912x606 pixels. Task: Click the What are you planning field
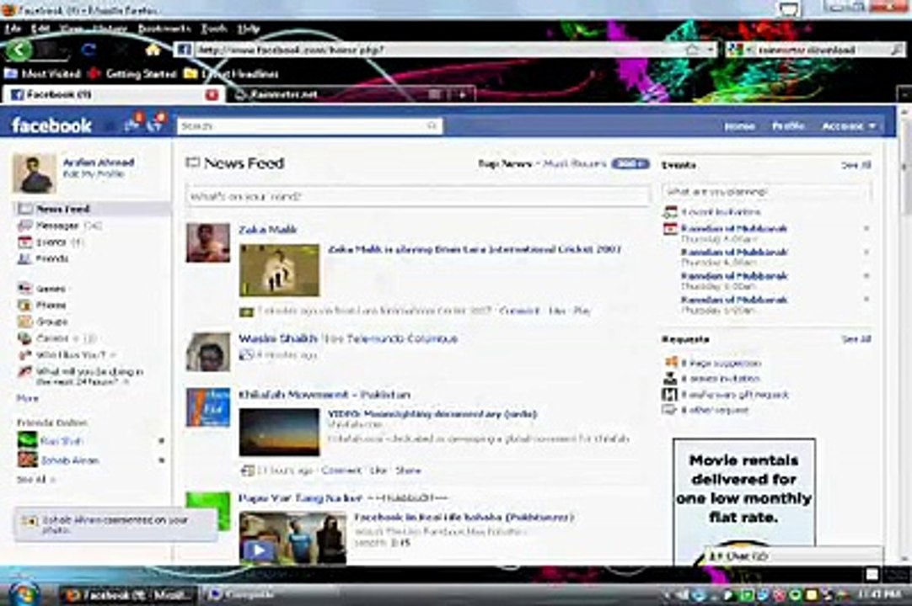(x=766, y=191)
